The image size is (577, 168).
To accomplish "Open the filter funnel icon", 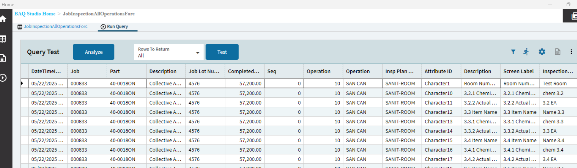I will 513,52.
